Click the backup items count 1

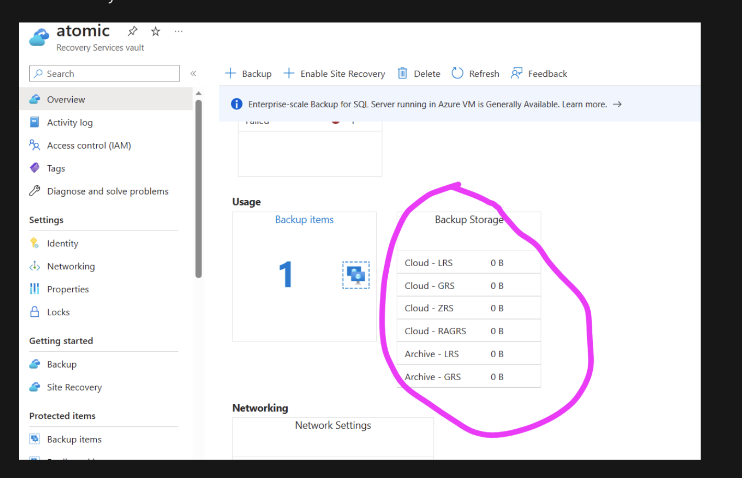pos(285,275)
